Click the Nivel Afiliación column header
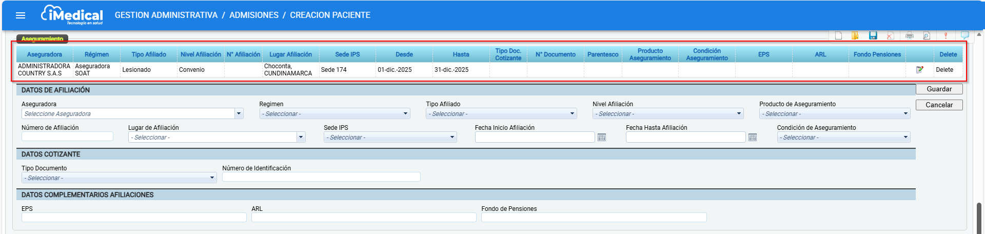Screen dimensions: 985x234 201,54
